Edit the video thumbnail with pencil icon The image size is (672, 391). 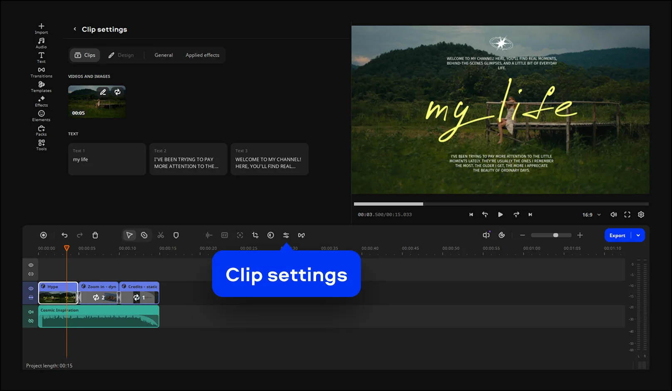[x=103, y=92]
